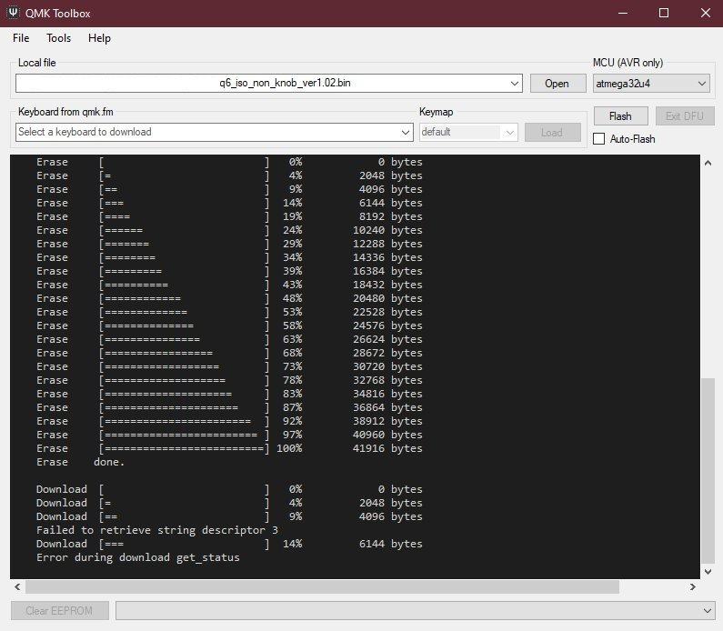Click the log scroll-up arrow
This screenshot has width=723, height=631.
(708, 163)
